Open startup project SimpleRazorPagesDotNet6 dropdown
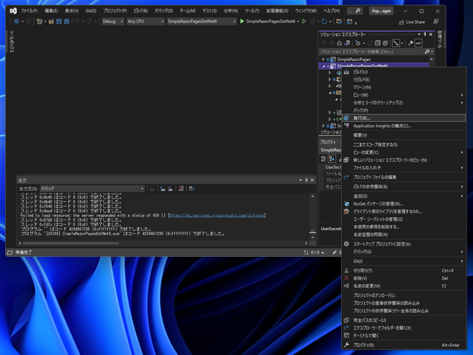 [202, 21]
